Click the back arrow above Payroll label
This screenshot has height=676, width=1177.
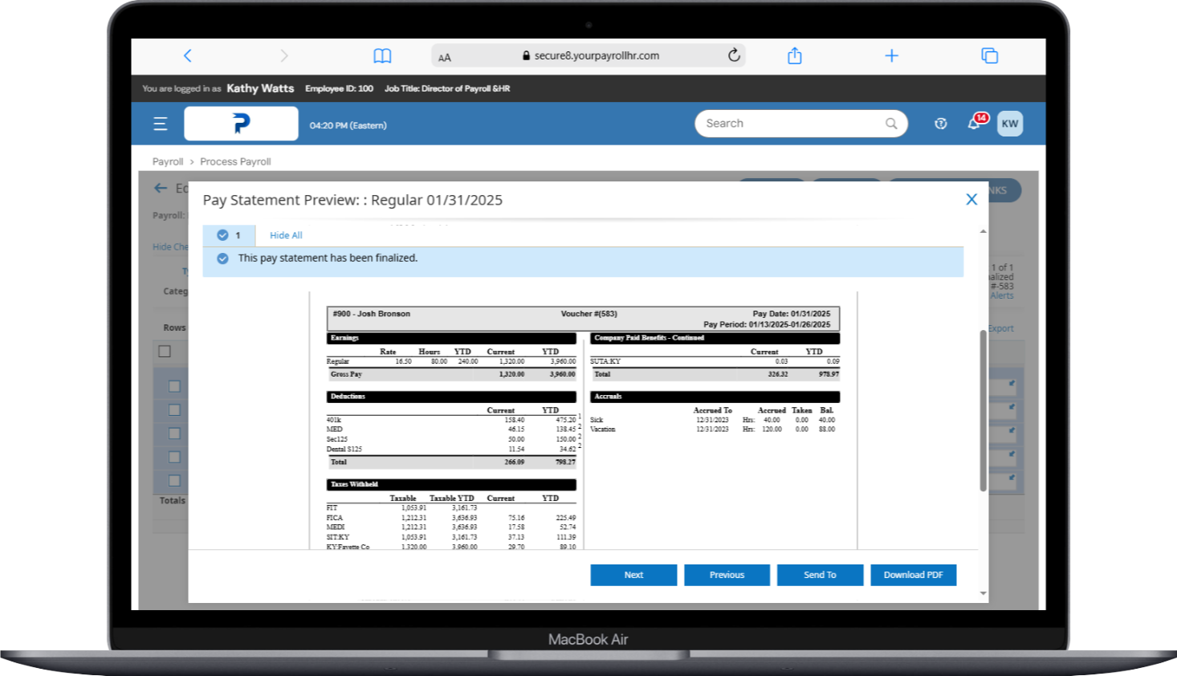coord(161,188)
